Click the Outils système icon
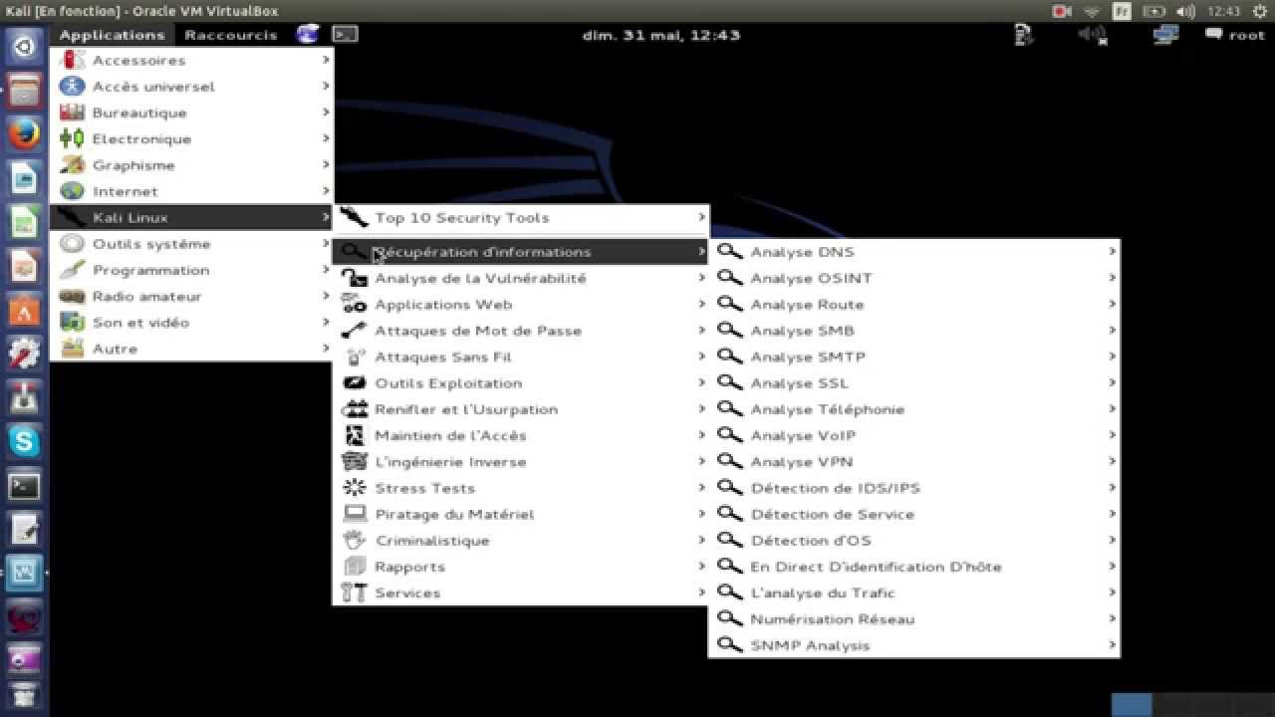This screenshot has height=717, width=1275. point(72,243)
